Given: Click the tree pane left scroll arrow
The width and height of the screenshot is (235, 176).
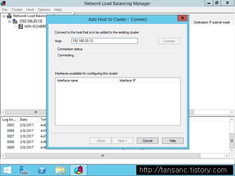Looking at the screenshot, I should pyautogui.click(x=3, y=112).
